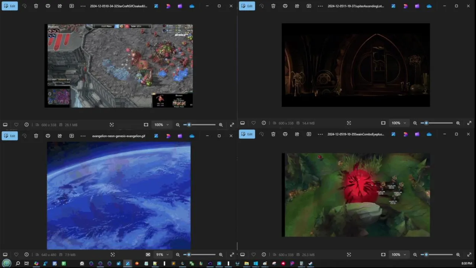Delete the evangelion GIF
The width and height of the screenshot is (476, 268).
pyautogui.click(x=36, y=136)
